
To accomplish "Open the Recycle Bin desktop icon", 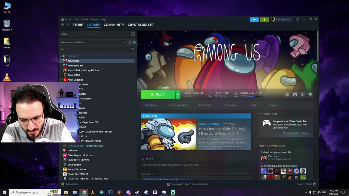I will (7, 25).
